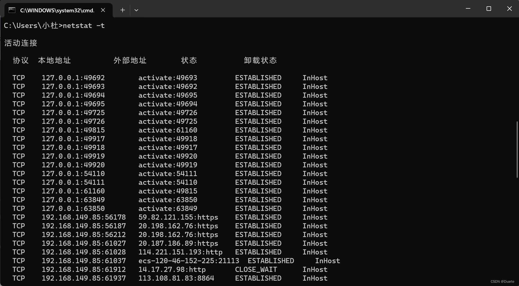Click the 活动连接 heading
This screenshot has height=286, width=519.
click(x=21, y=43)
